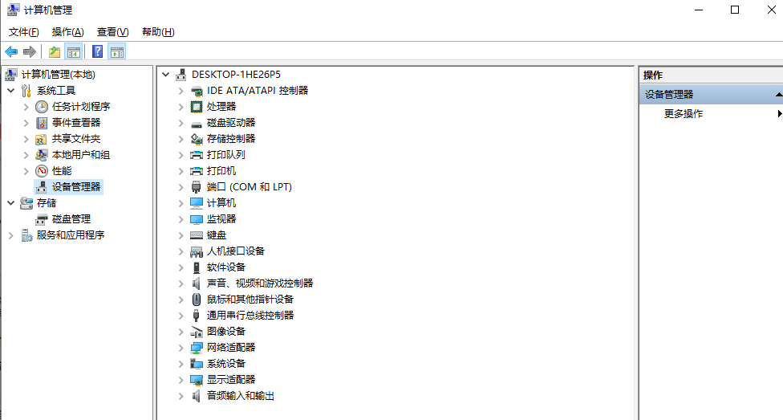This screenshot has width=783, height=420.
Task: Click the 磁盘驱动器 disk drive icon
Action: point(197,123)
